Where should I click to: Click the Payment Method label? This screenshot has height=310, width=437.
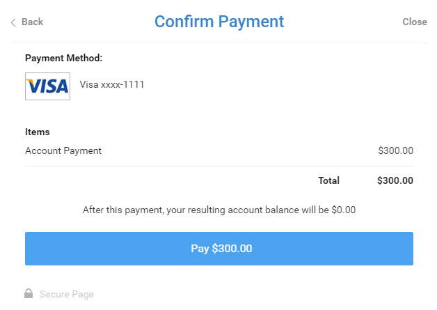pos(63,58)
